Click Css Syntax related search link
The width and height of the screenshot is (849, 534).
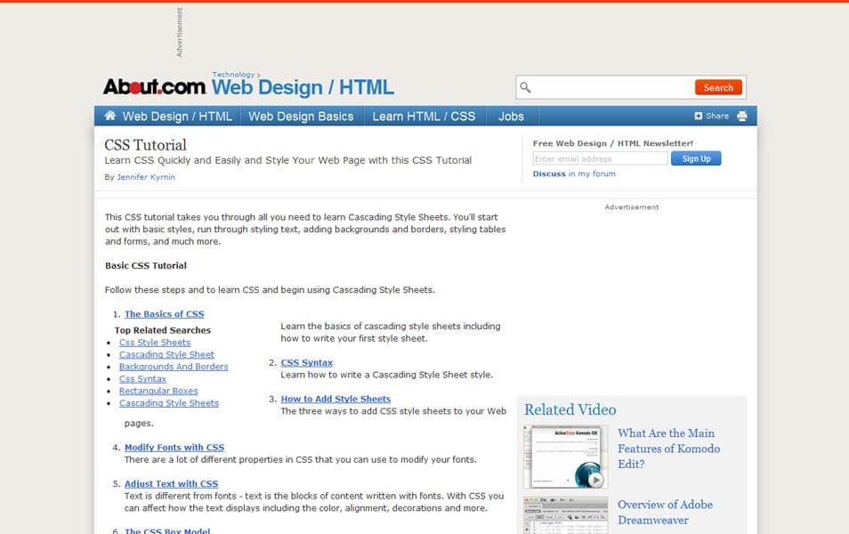142,379
